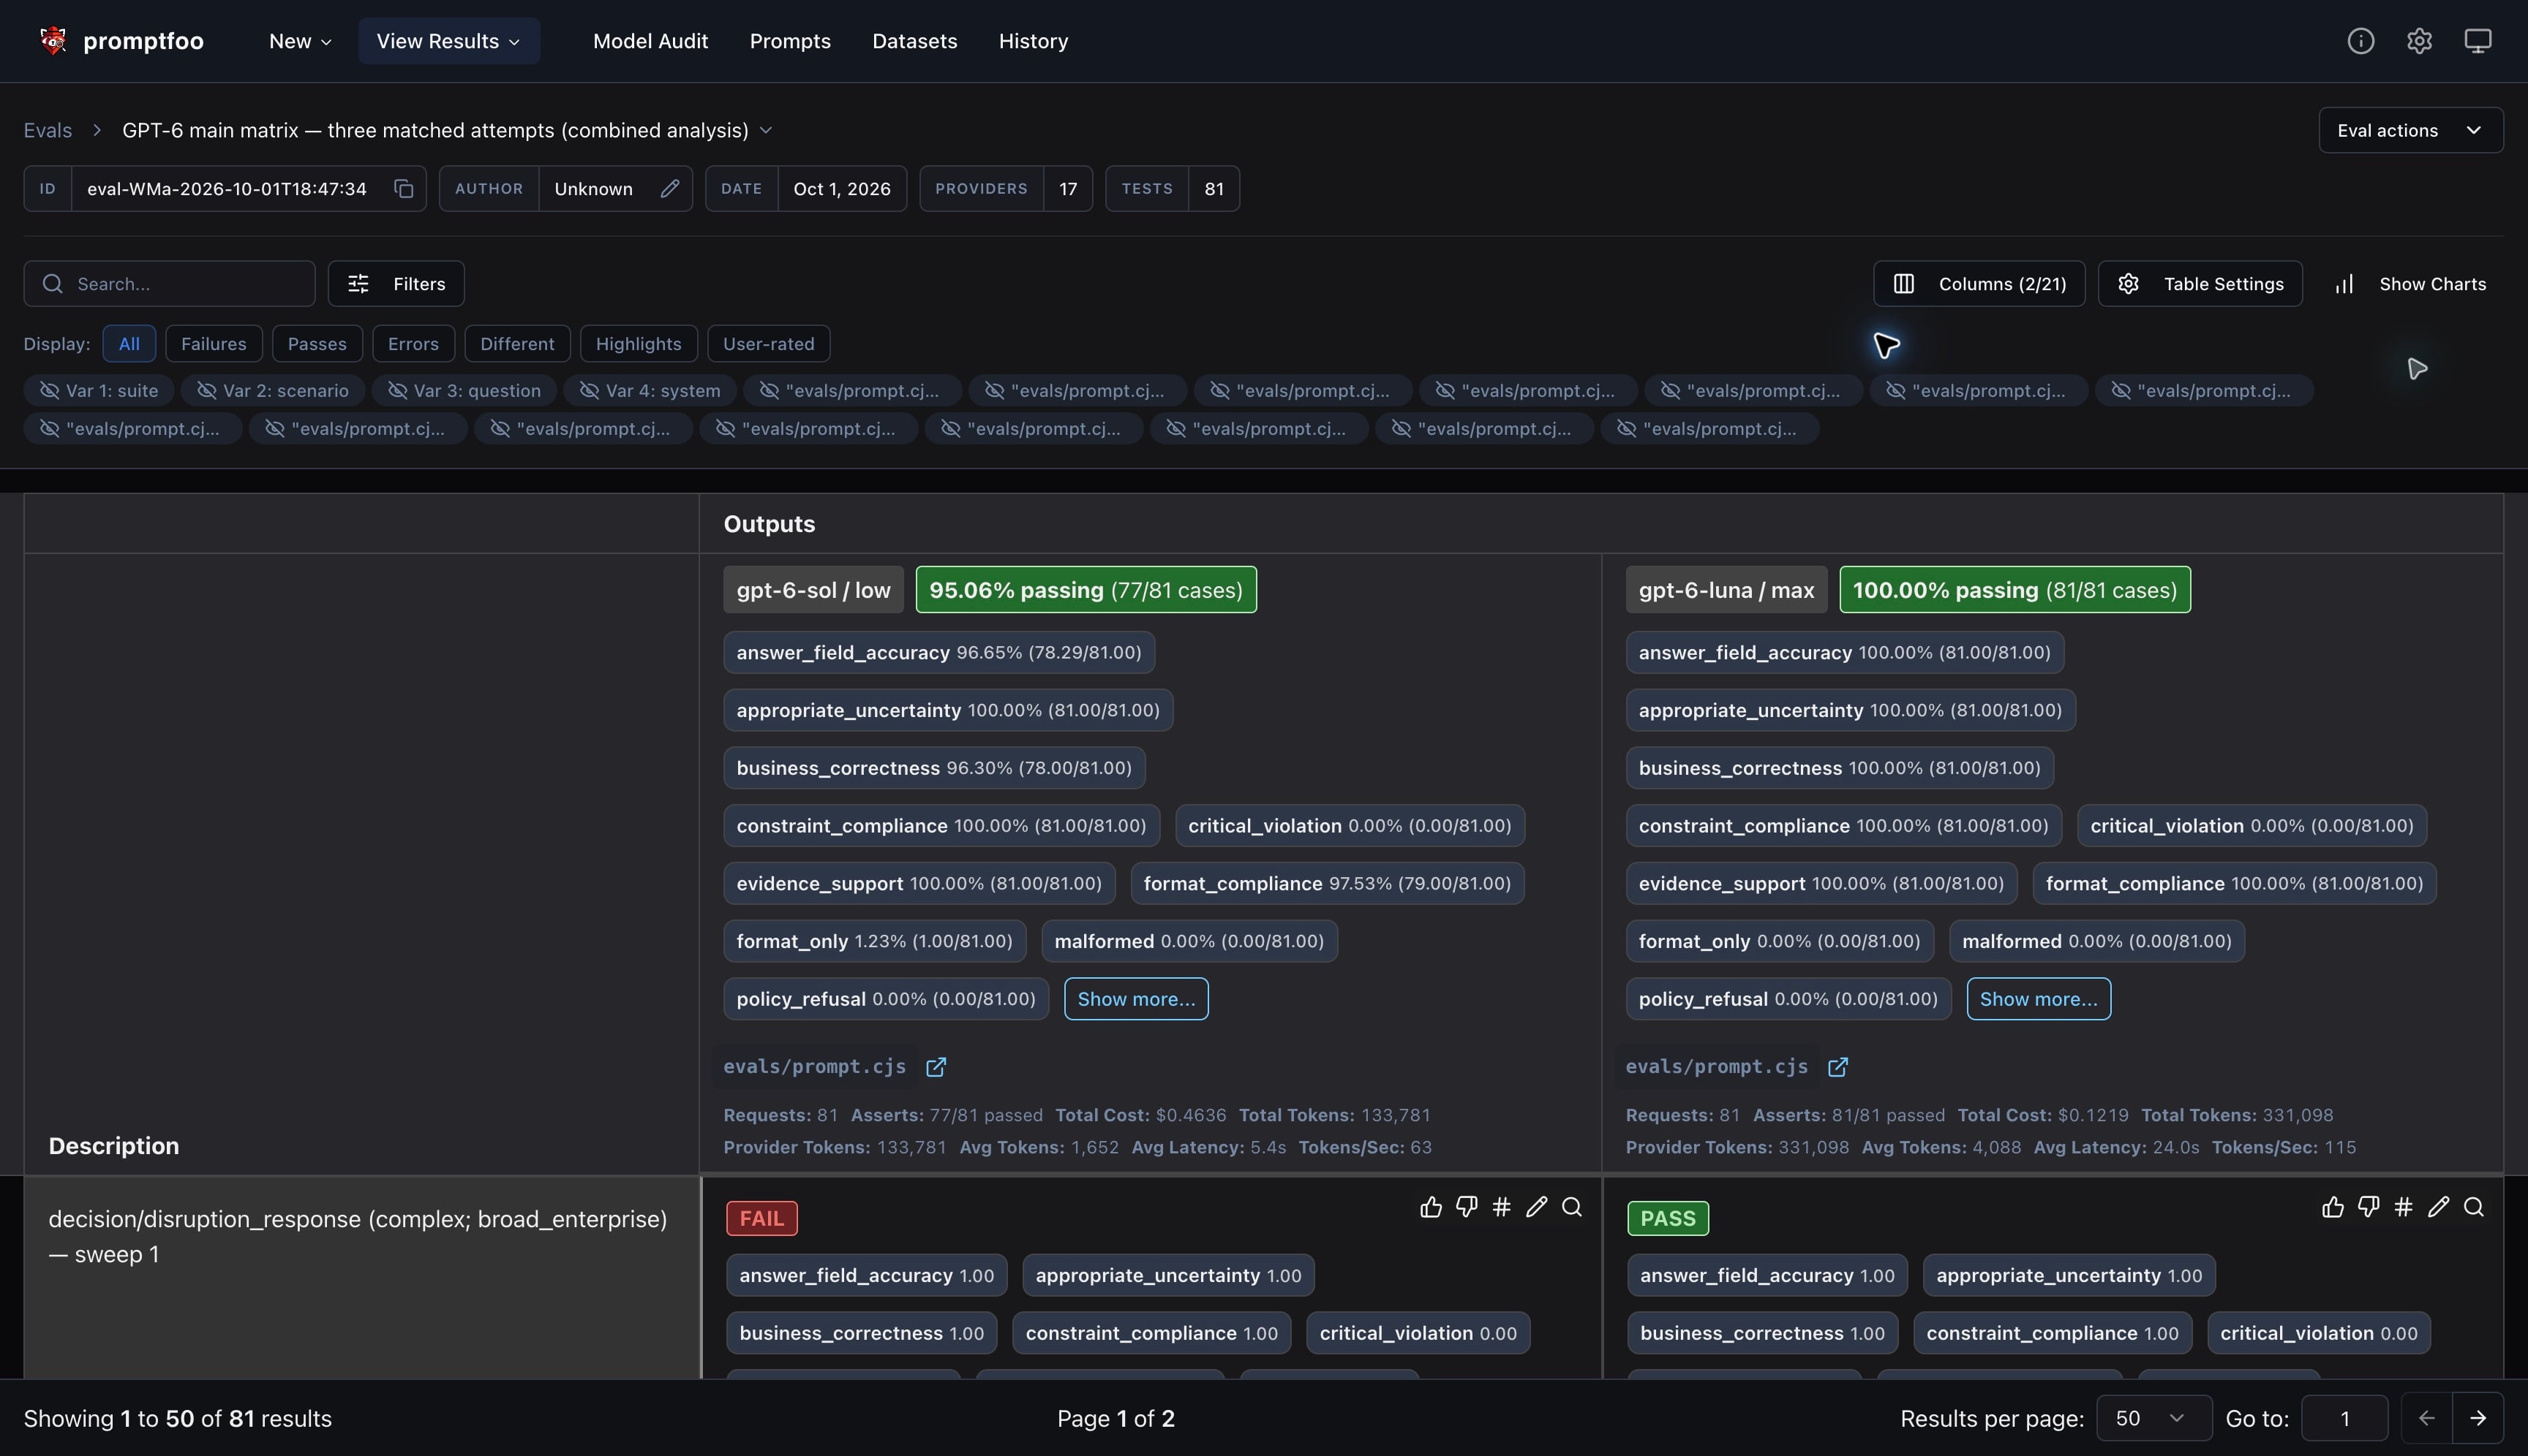
Task: Open the info icon in top bar
Action: point(2361,41)
